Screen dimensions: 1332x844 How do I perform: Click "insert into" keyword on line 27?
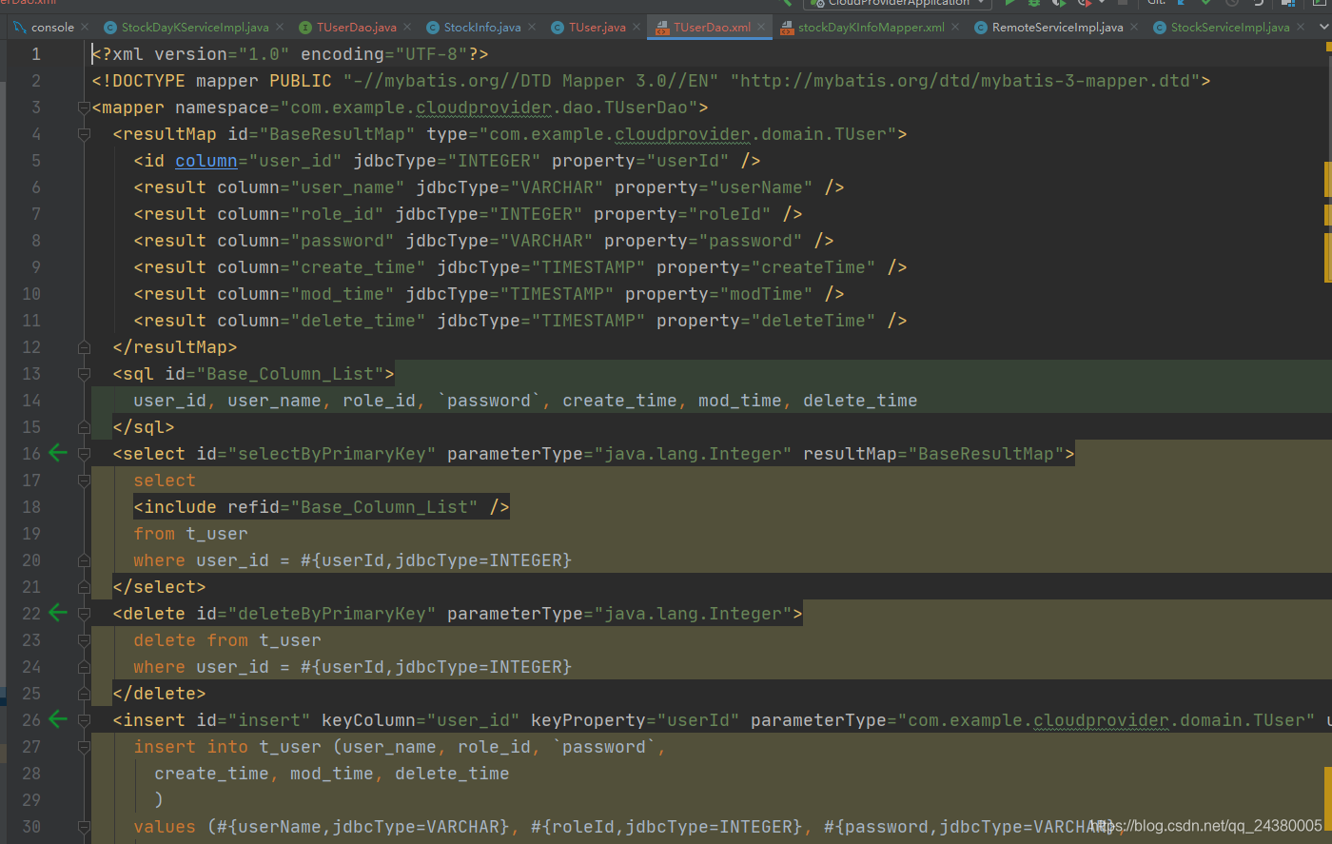(191, 747)
